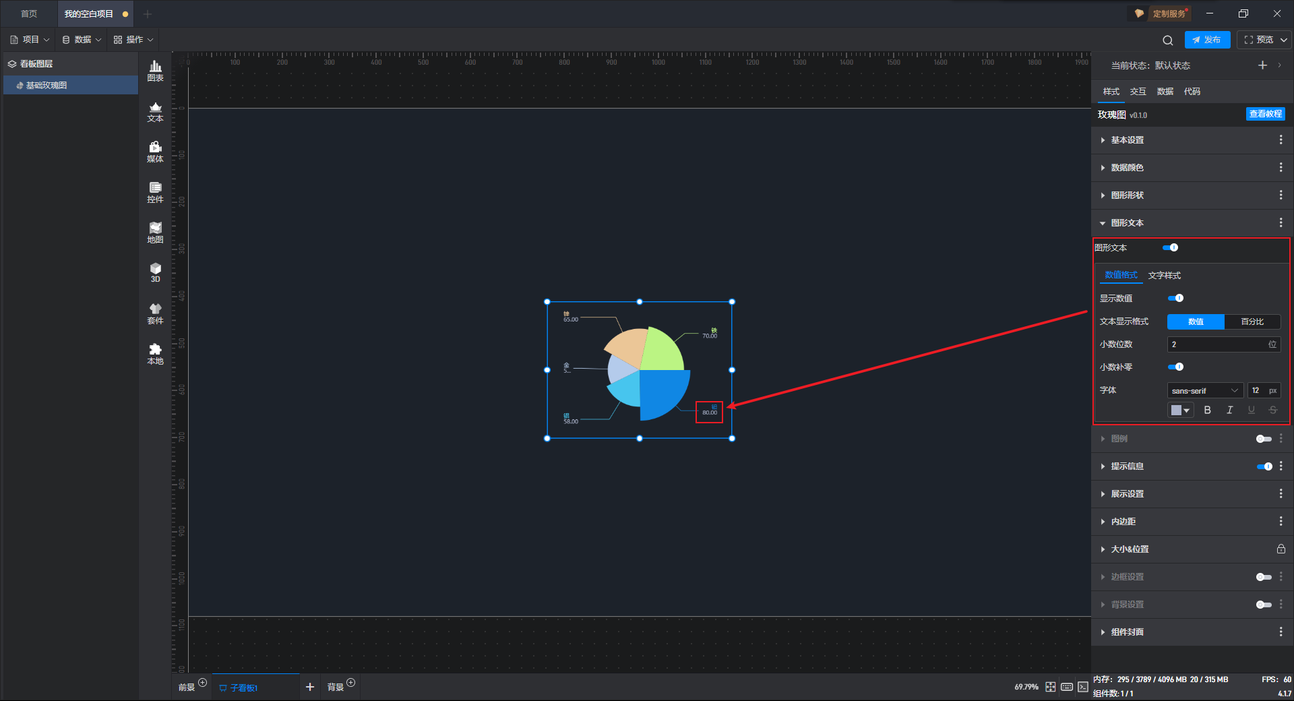Add a new state with the plus icon
The height and width of the screenshot is (701, 1294).
click(1262, 65)
